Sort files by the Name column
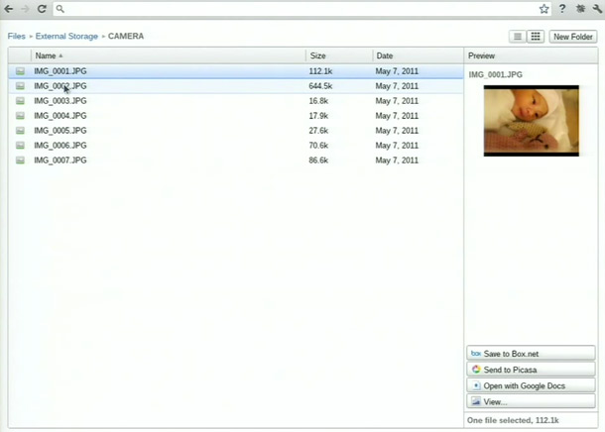The height and width of the screenshot is (432, 605). (46, 56)
